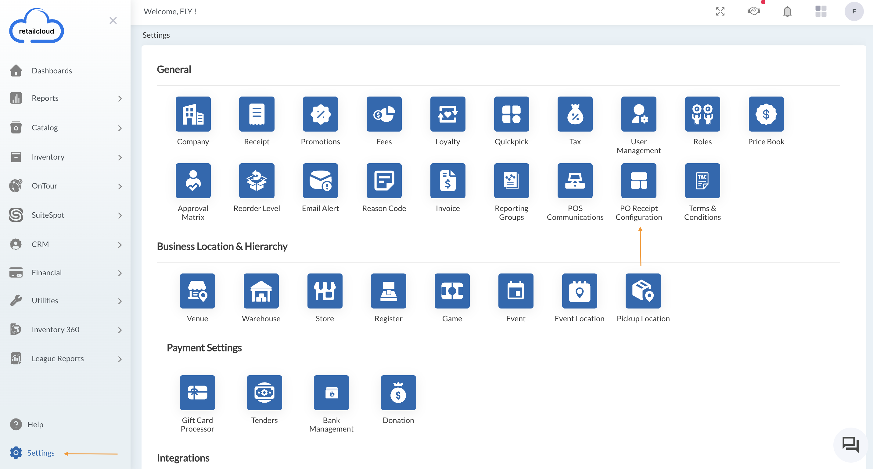This screenshot has width=873, height=469.
Task: Open Invoice settings
Action: point(448,181)
